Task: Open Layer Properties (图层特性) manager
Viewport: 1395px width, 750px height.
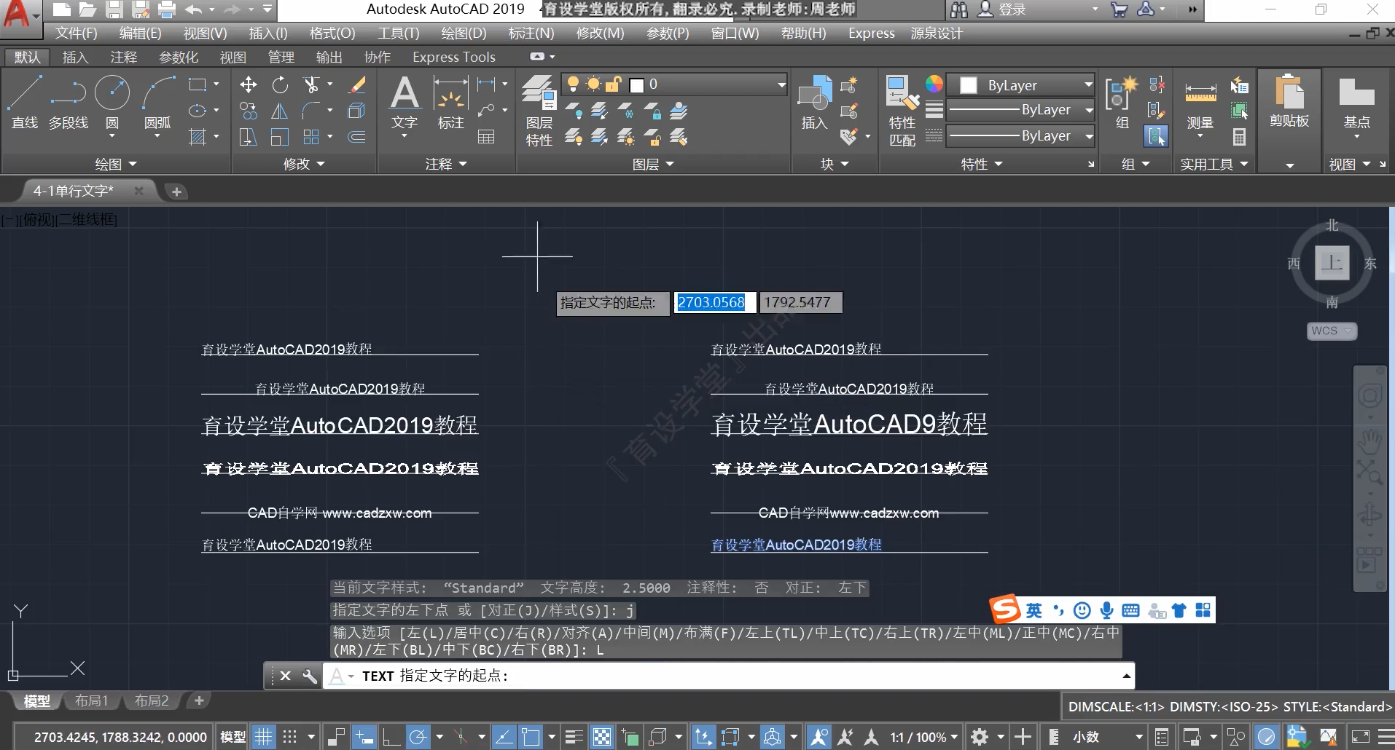Action: click(539, 111)
